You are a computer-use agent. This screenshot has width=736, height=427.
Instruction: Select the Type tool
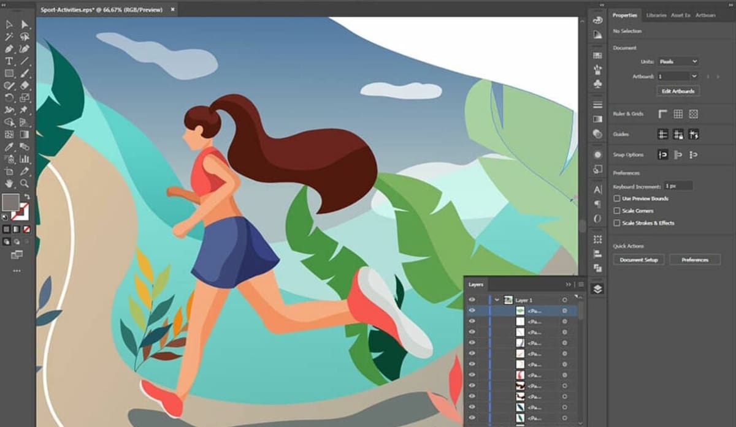(x=9, y=61)
